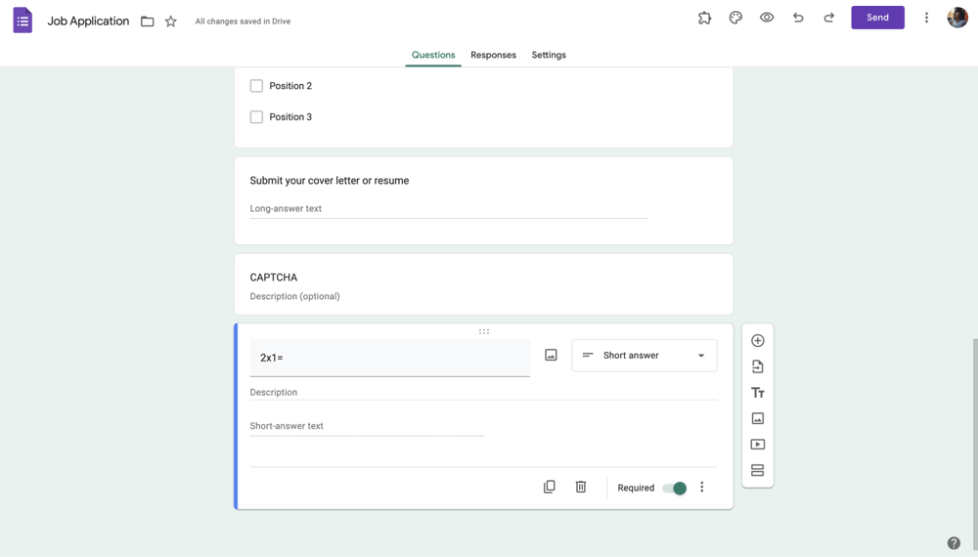
Task: Open help question mark icon
Action: point(954,542)
